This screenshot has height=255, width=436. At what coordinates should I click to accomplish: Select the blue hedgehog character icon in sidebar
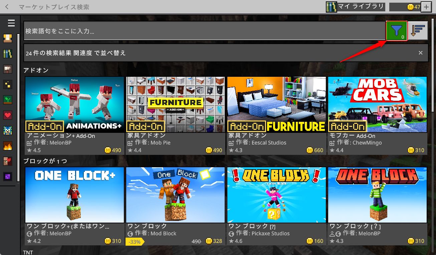[x=8, y=131]
